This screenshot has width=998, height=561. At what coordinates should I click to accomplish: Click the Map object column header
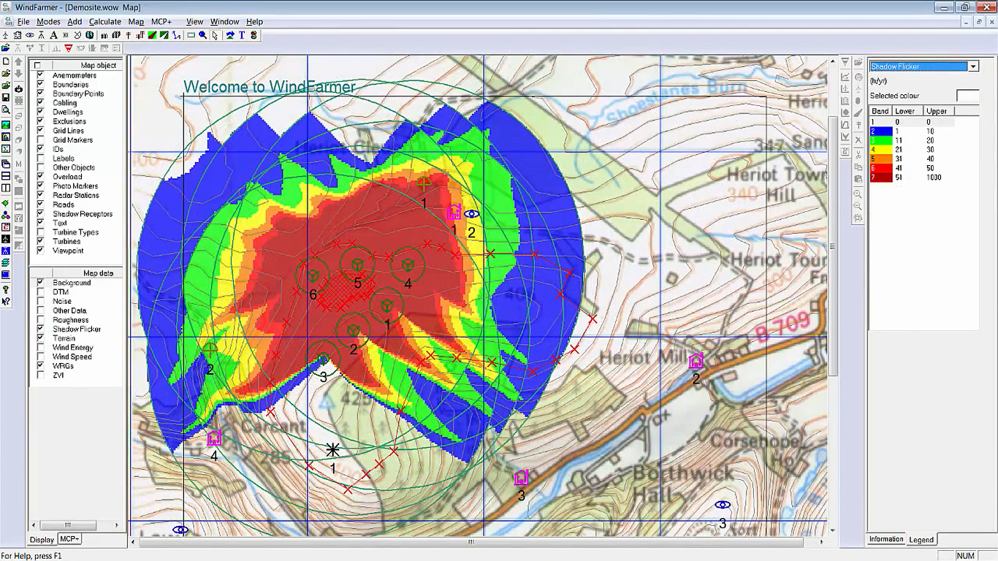(x=98, y=66)
